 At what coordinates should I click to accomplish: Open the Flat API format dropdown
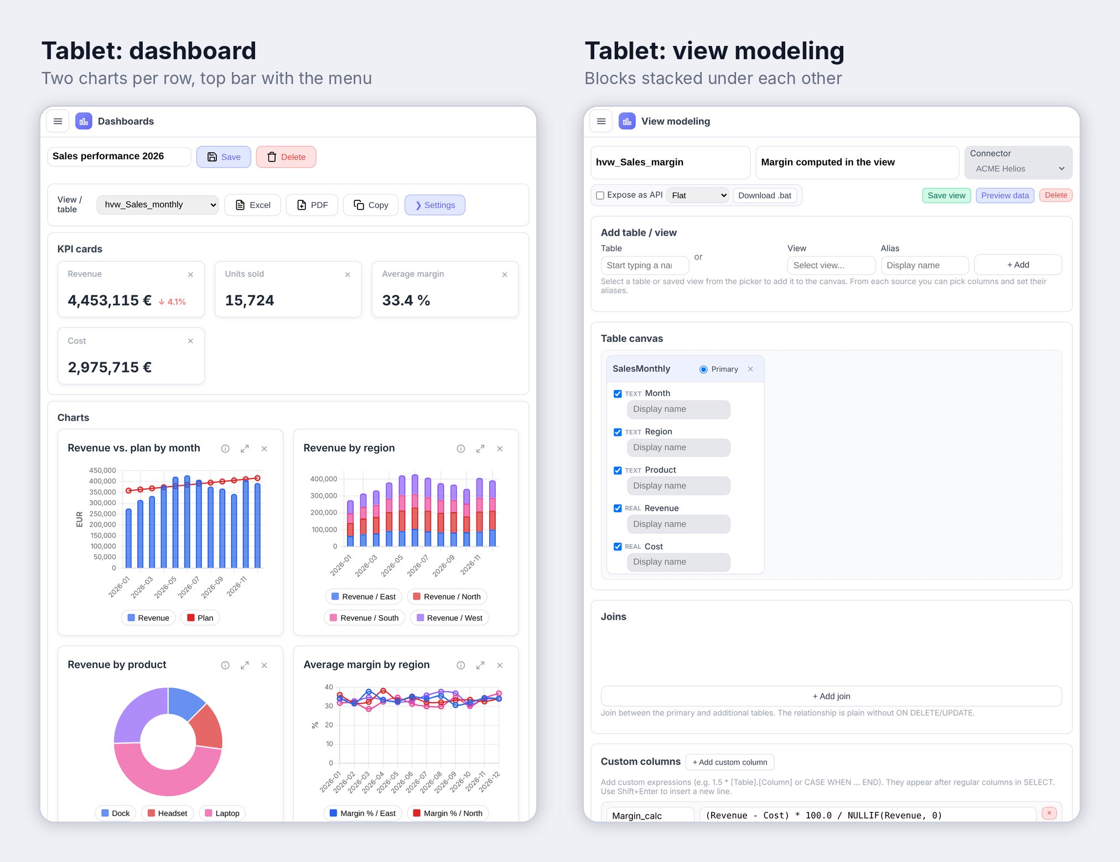point(698,195)
